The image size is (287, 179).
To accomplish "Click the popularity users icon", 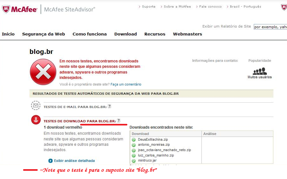I will tap(260, 71).
